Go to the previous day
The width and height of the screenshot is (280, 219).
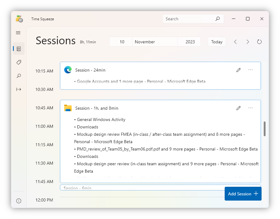(235, 42)
